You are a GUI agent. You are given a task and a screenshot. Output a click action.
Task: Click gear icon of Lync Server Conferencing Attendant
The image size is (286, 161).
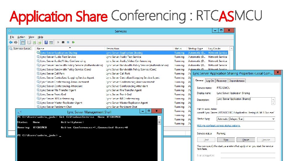coord(38,86)
